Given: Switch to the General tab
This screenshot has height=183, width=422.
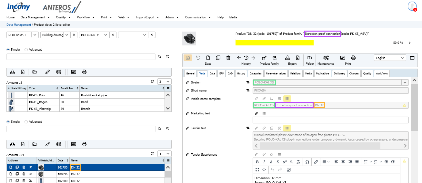Looking at the screenshot, I should [x=190, y=73].
